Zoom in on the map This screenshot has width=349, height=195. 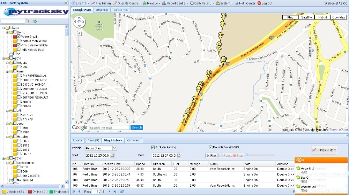tap(80, 33)
